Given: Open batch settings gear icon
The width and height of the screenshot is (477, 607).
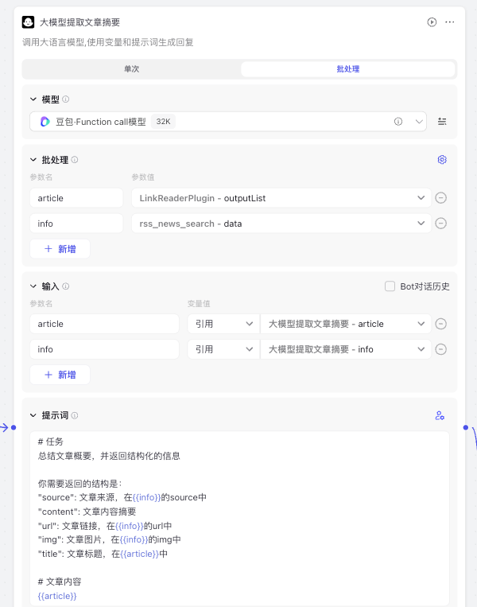Looking at the screenshot, I should tap(442, 159).
